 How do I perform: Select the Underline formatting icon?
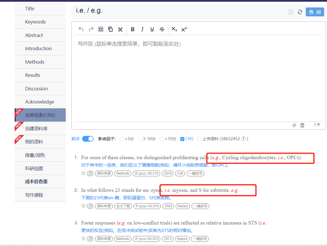coord(152,29)
